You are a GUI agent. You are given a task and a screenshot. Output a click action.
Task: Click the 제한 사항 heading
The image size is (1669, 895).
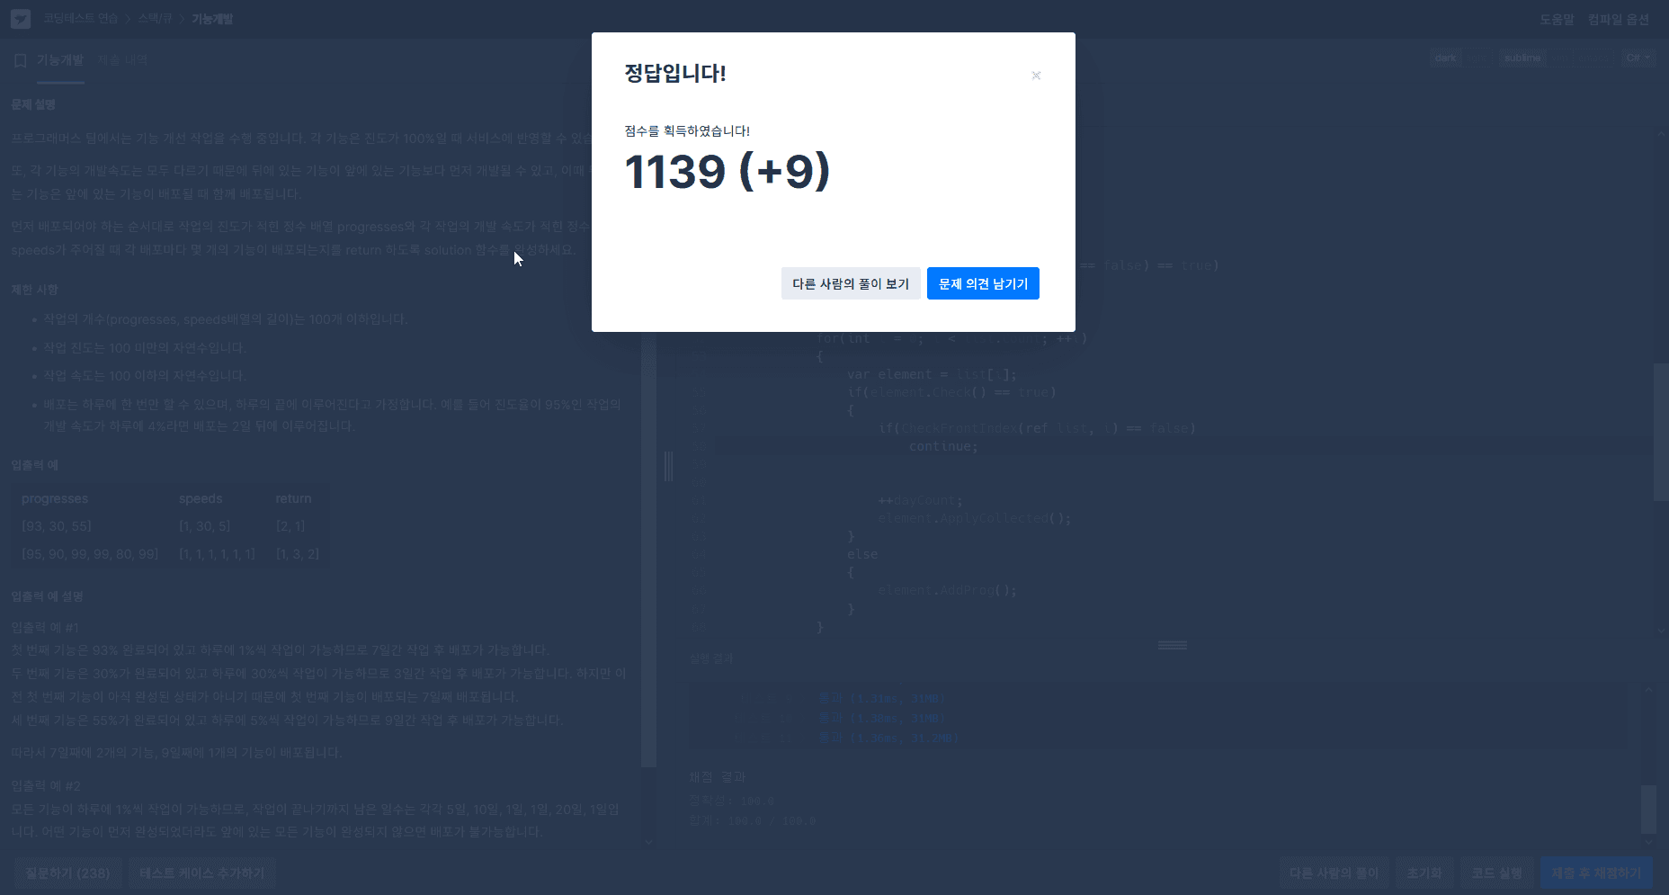click(34, 290)
